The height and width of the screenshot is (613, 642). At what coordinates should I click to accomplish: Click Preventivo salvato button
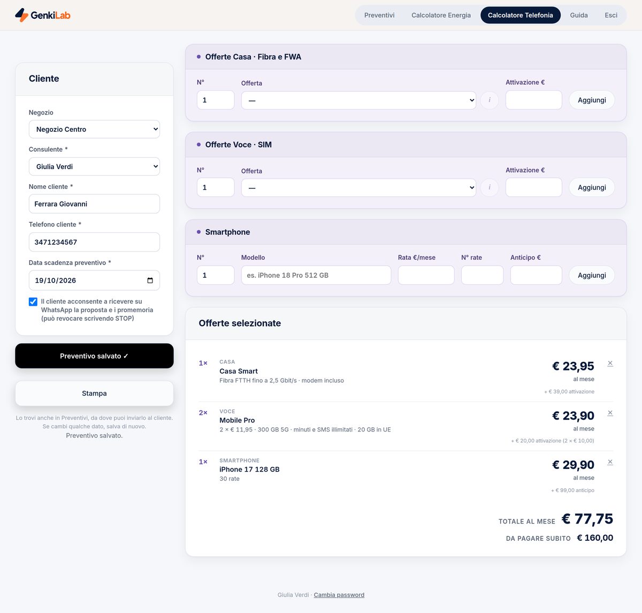tap(94, 356)
